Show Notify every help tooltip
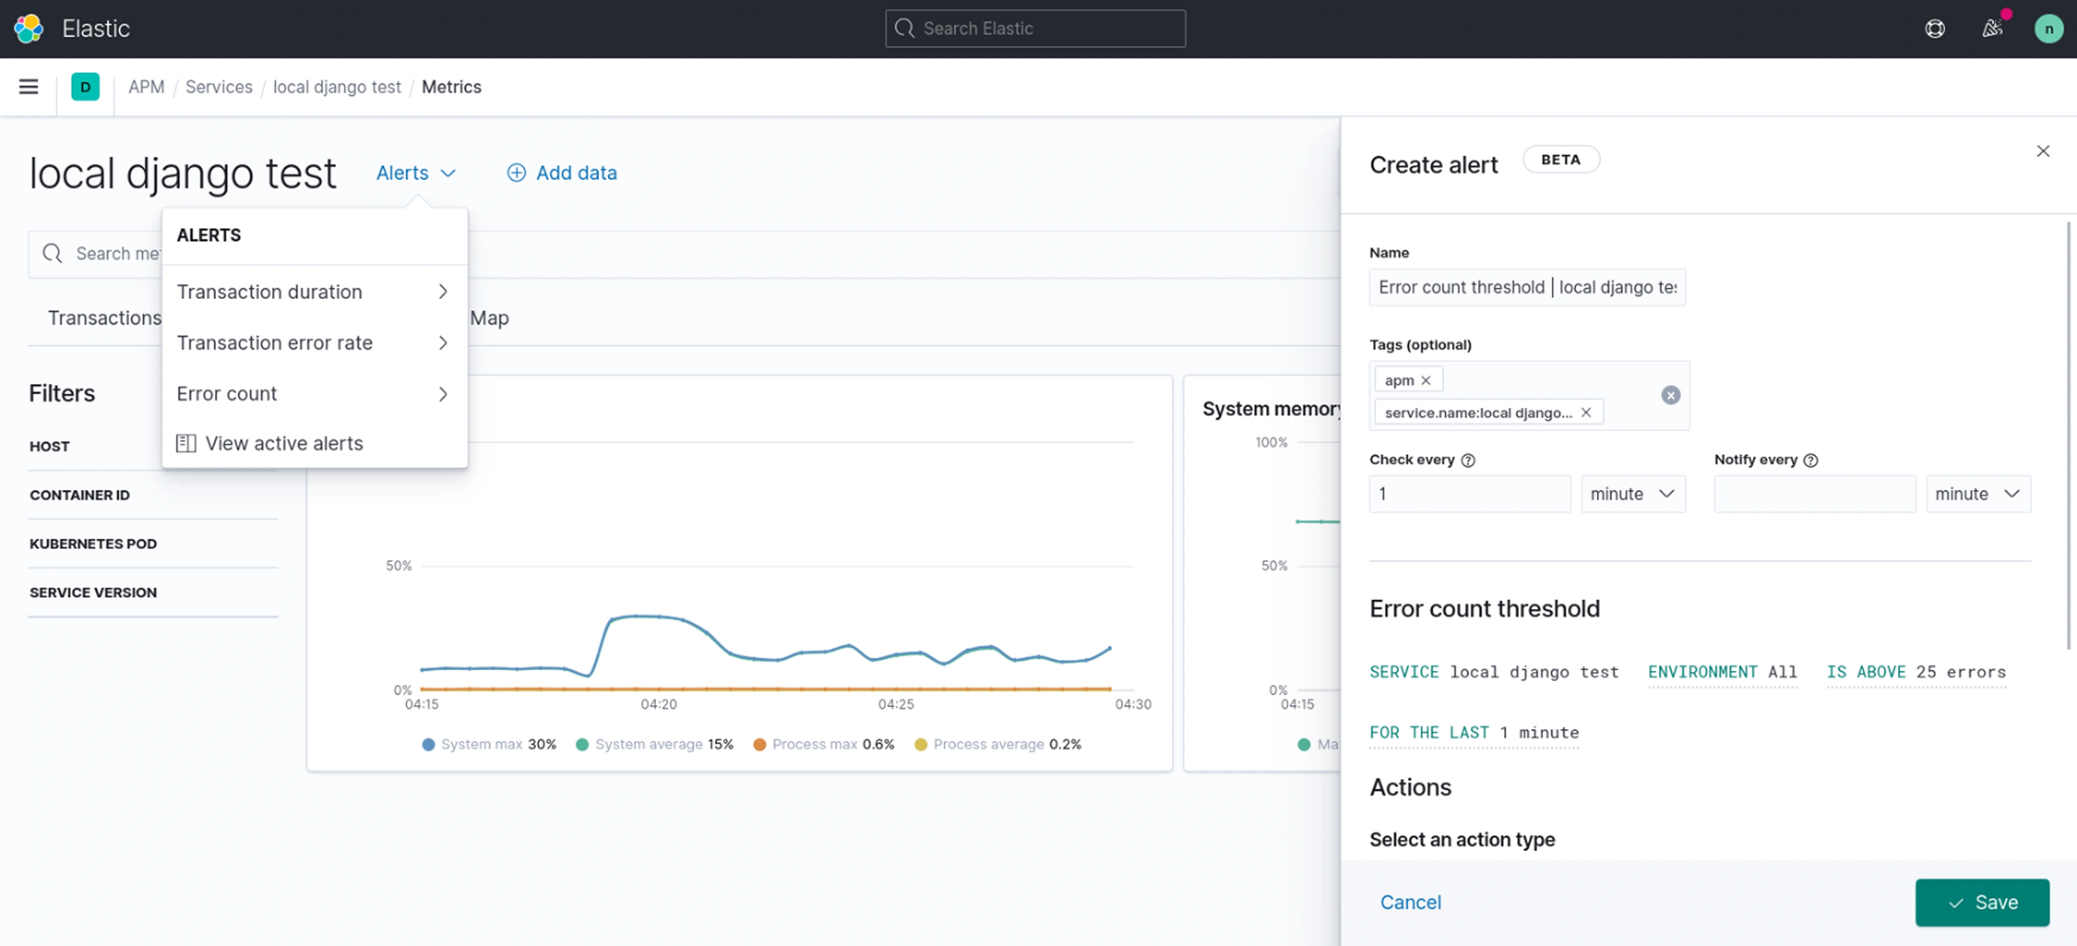 [x=1810, y=460]
